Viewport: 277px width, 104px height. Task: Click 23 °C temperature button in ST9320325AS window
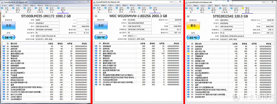point(193,38)
